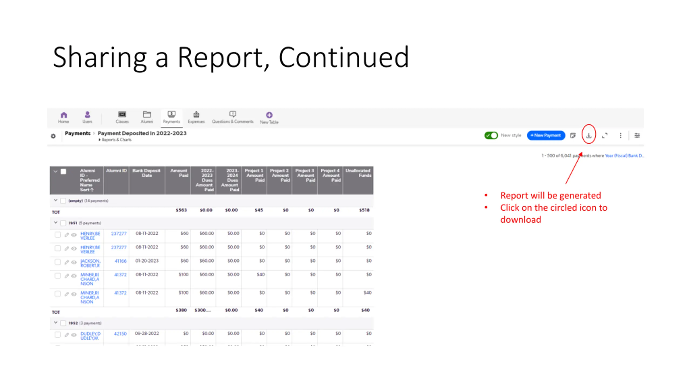
Task: Expand Reports & Charts
Action: [x=115, y=140]
